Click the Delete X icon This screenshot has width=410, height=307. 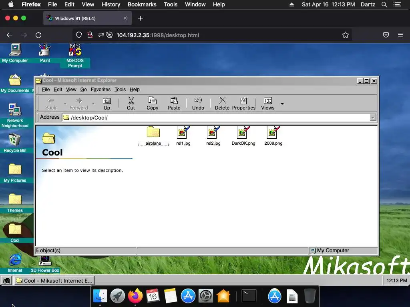click(222, 100)
